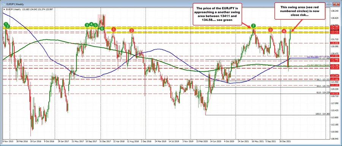Select the red 134.580 price tag
The width and height of the screenshot is (342, 146).
334,27
